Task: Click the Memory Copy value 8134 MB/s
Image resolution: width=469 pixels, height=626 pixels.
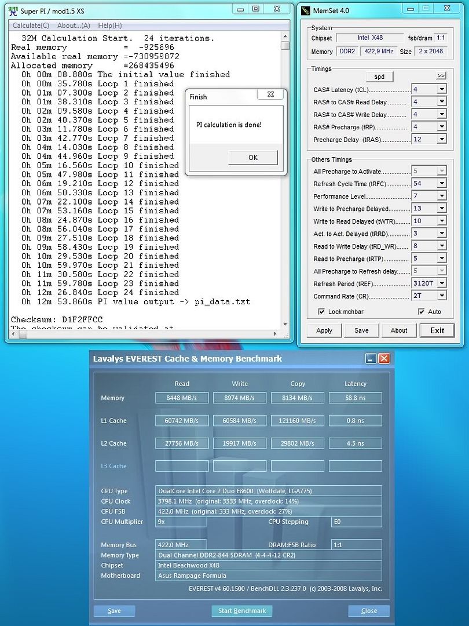Action: 298,398
